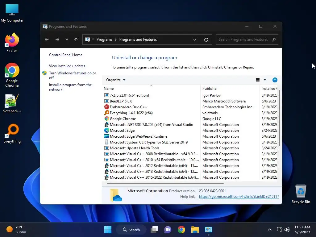The height and width of the screenshot is (237, 316).
Task: Select Microsoft Edge in the program list
Action: tap(190, 131)
